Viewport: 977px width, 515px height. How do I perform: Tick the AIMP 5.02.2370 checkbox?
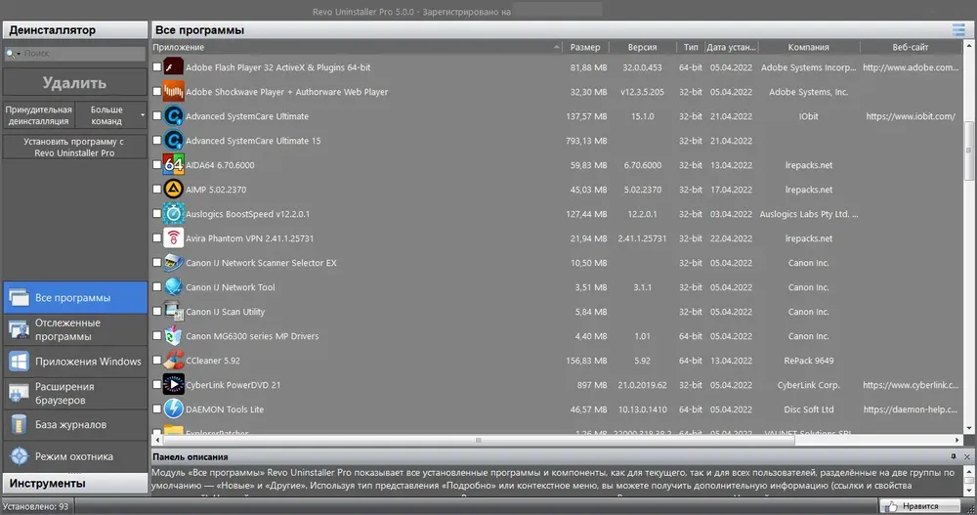point(157,189)
